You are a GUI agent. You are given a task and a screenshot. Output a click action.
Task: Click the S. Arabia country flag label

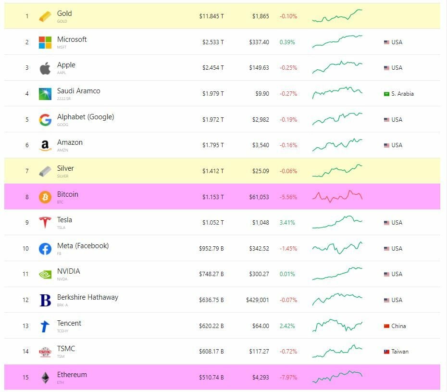(x=398, y=94)
